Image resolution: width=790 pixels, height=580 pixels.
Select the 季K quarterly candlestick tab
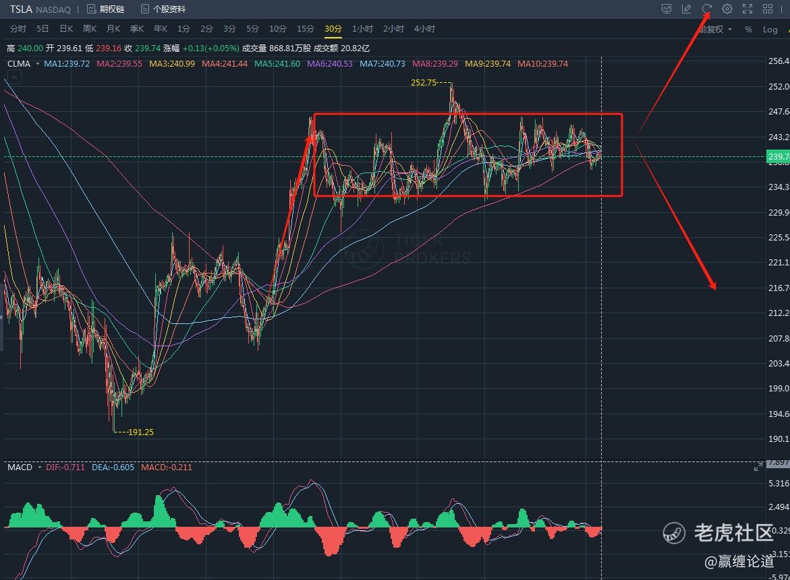pos(137,29)
